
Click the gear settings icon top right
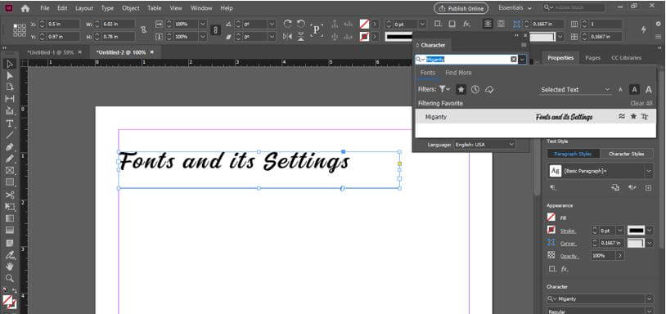(659, 25)
